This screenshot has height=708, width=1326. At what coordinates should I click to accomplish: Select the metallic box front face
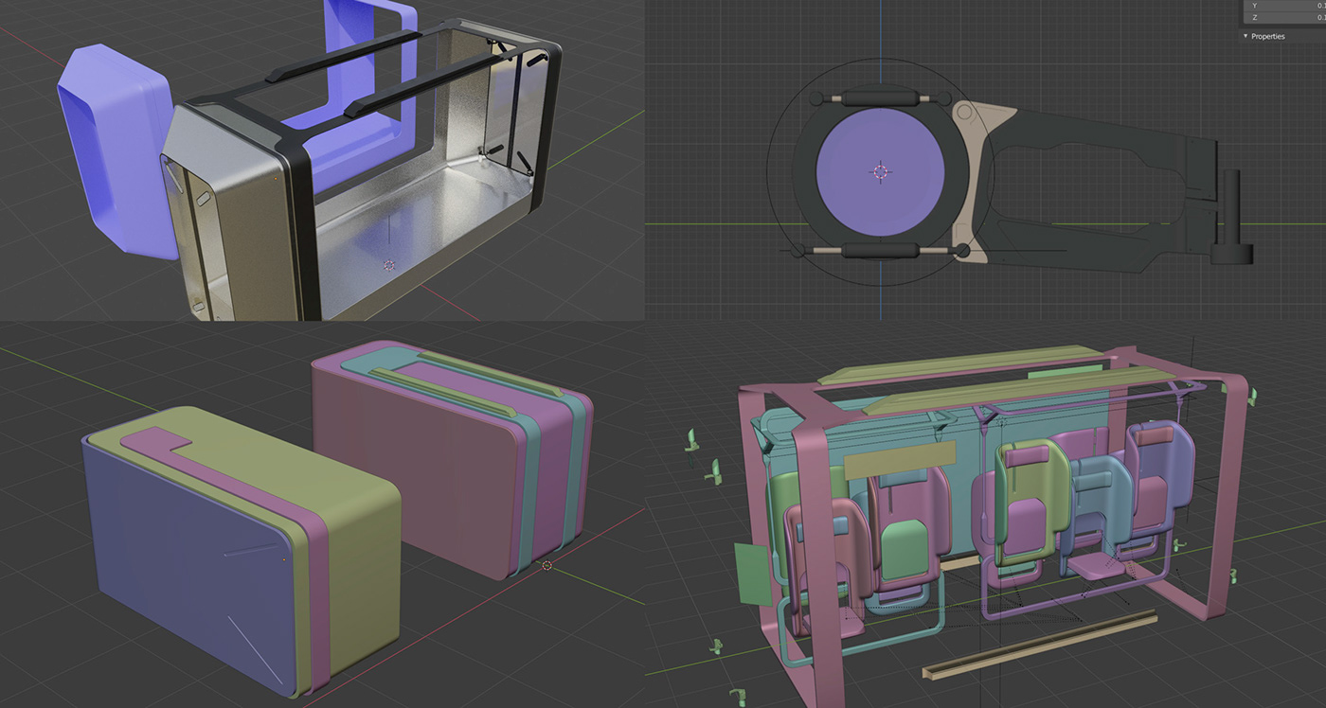click(232, 227)
